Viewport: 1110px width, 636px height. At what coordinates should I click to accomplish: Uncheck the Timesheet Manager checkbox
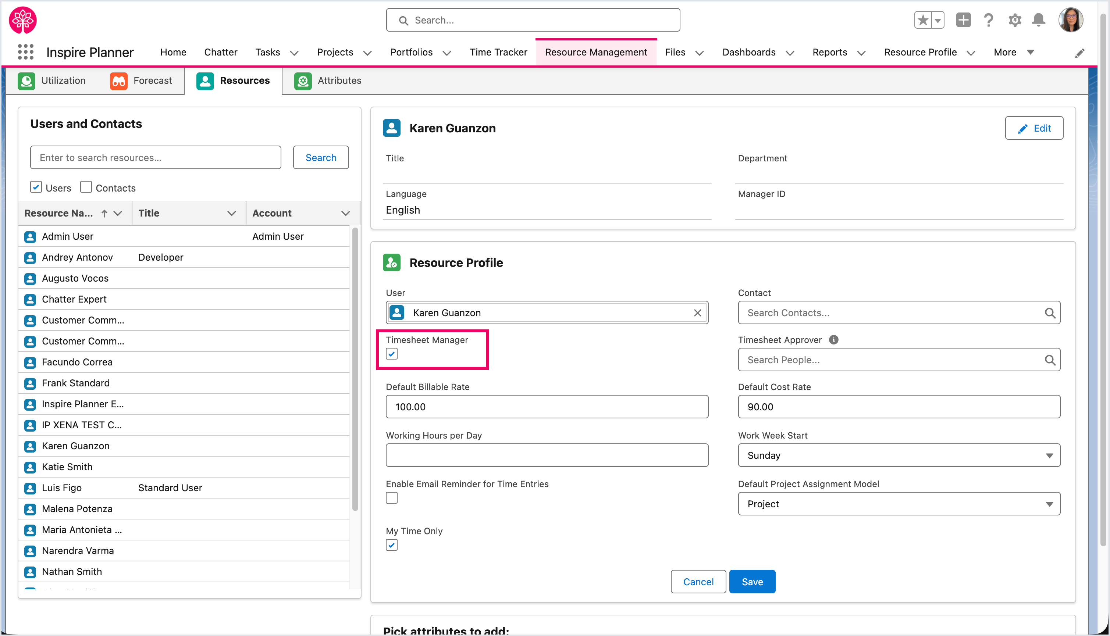[x=392, y=354]
